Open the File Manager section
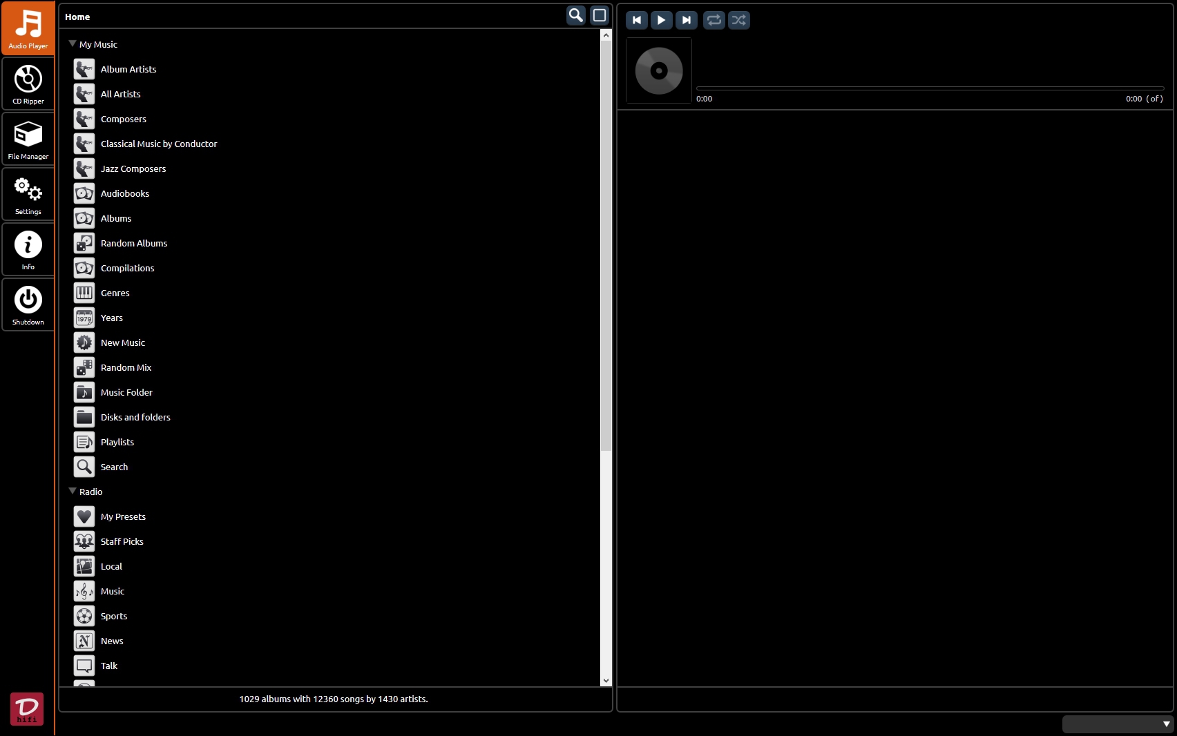Screen dimensions: 1177x736 click(x=28, y=139)
